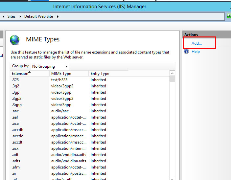
Task: Sort by the Extension column header
Action: tap(30, 74)
